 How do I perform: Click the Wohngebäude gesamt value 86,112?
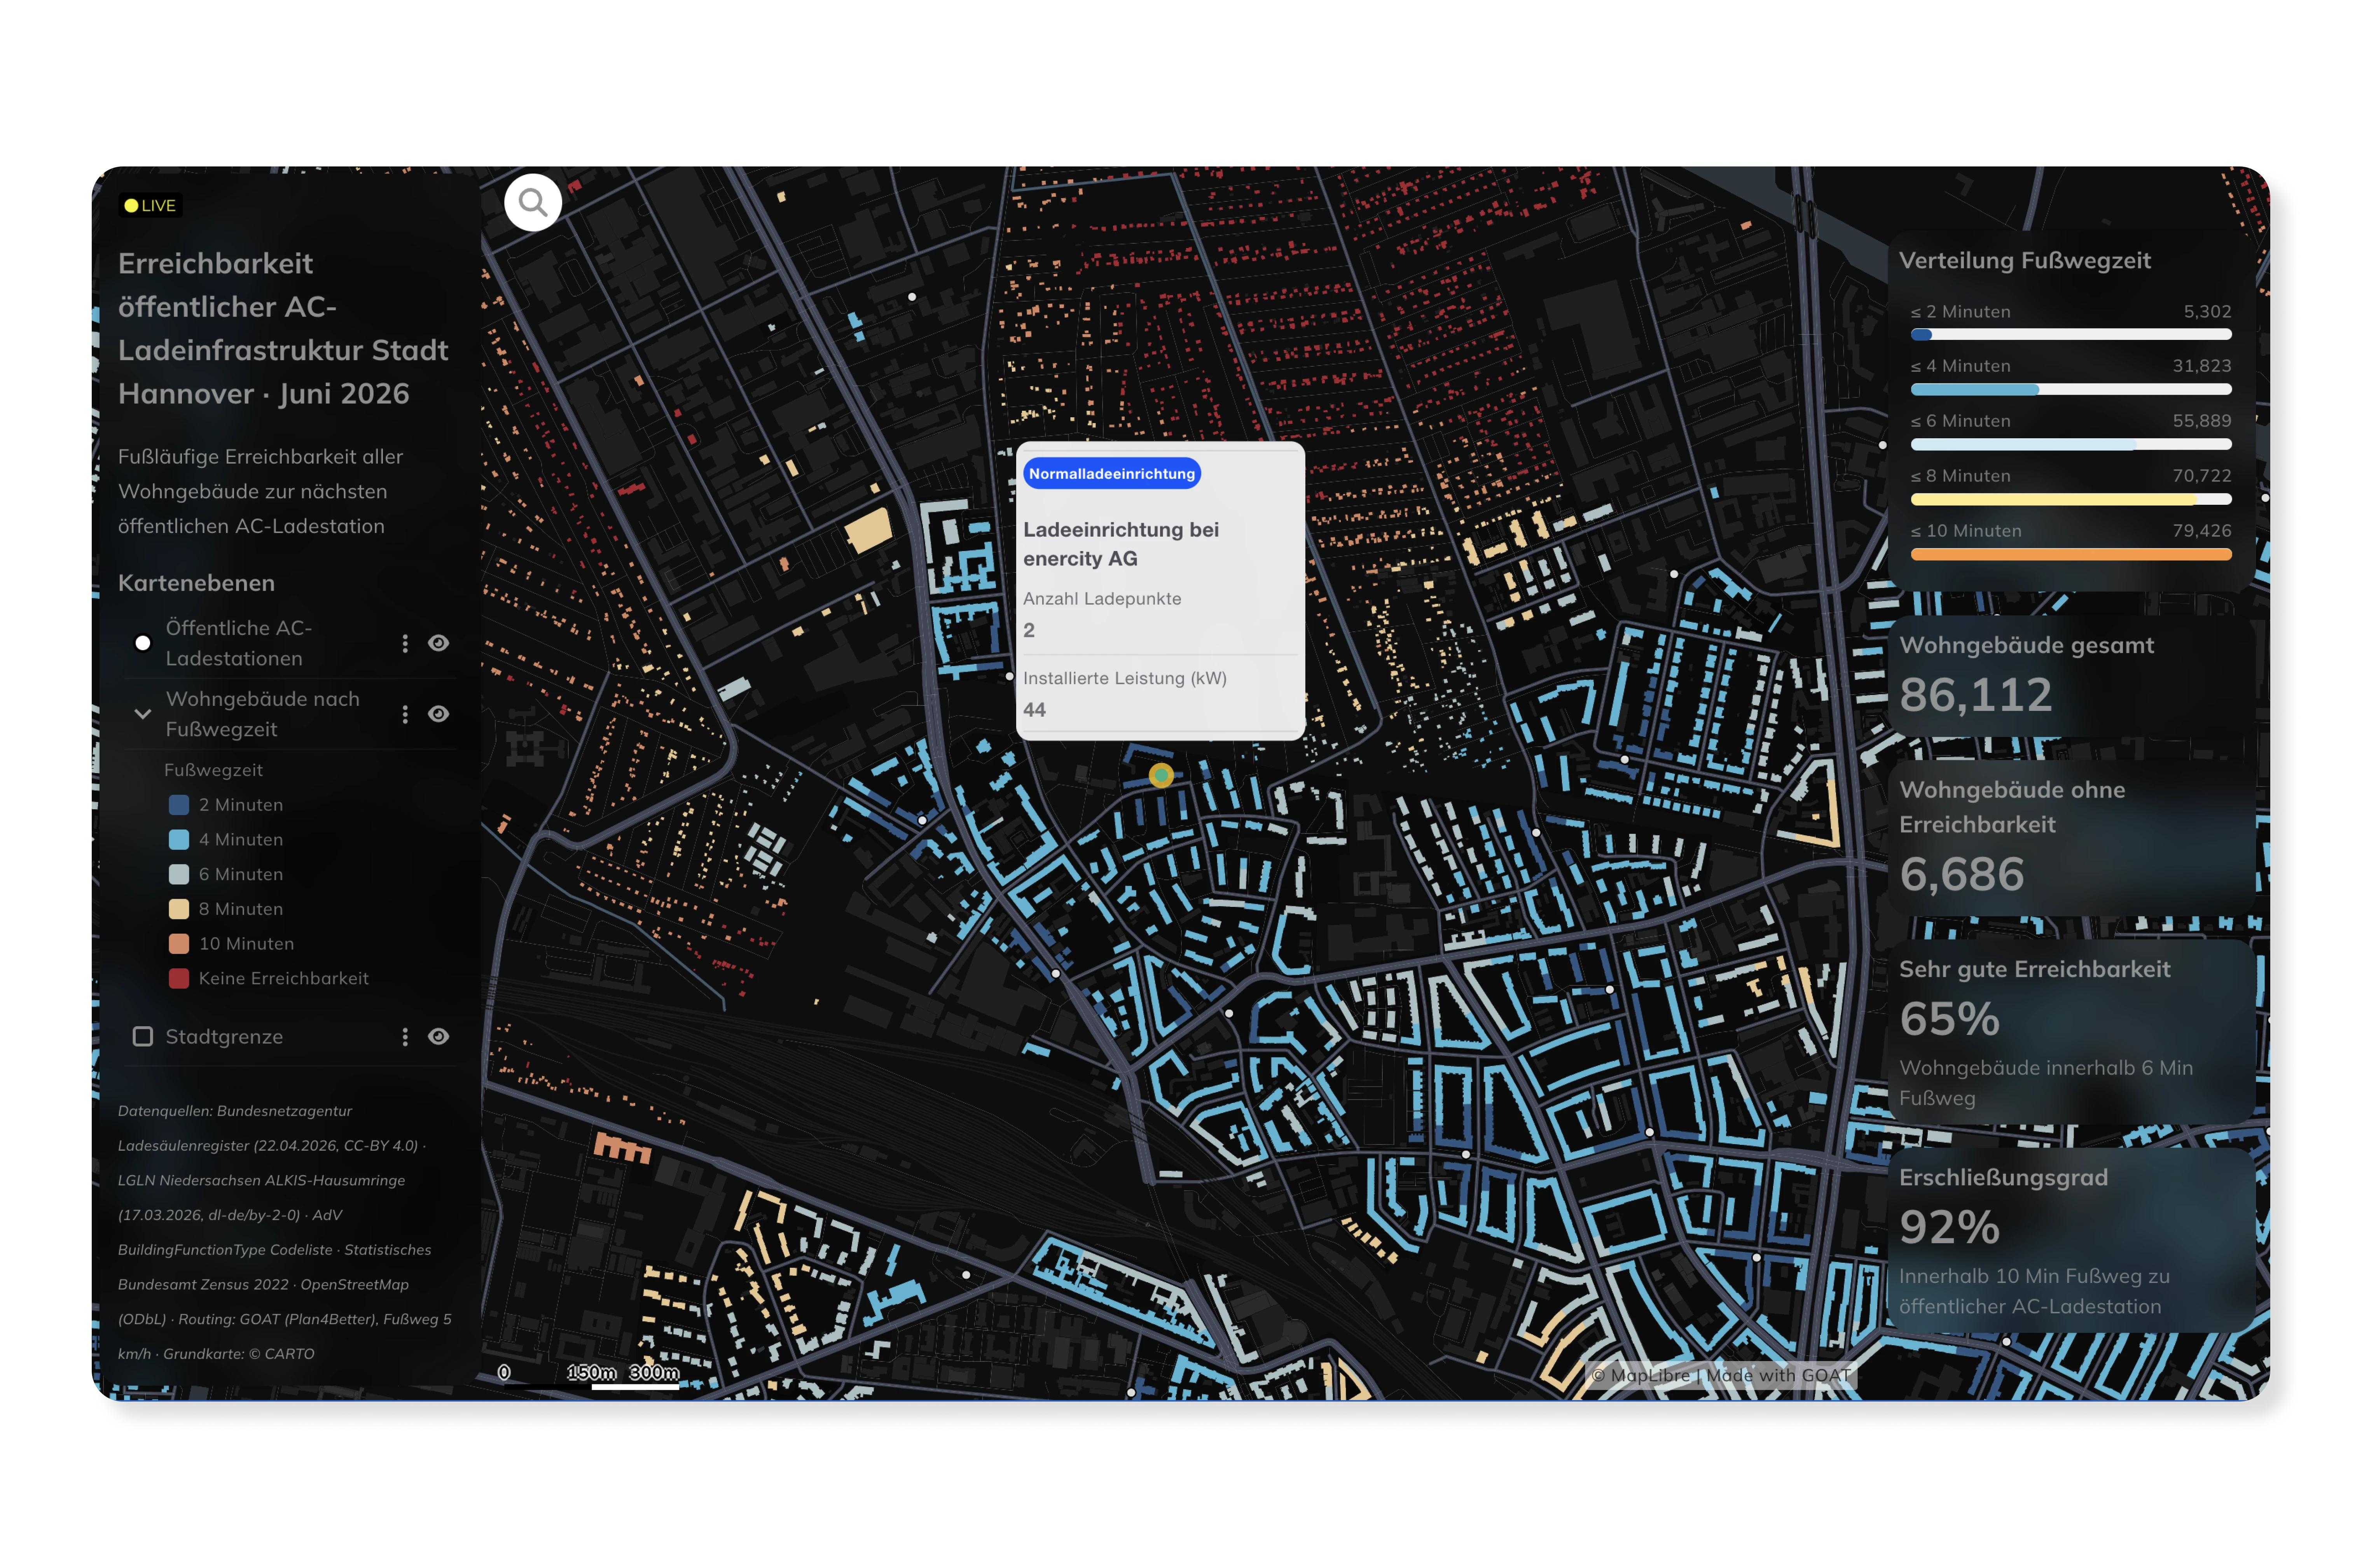(1975, 695)
